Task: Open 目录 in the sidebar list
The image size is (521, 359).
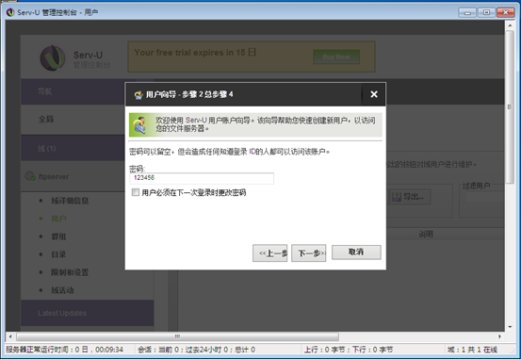Action: (58, 254)
